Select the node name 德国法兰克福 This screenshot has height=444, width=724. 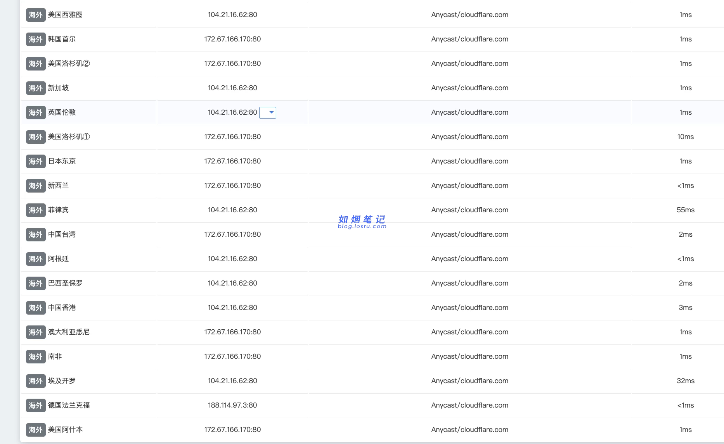tap(69, 405)
